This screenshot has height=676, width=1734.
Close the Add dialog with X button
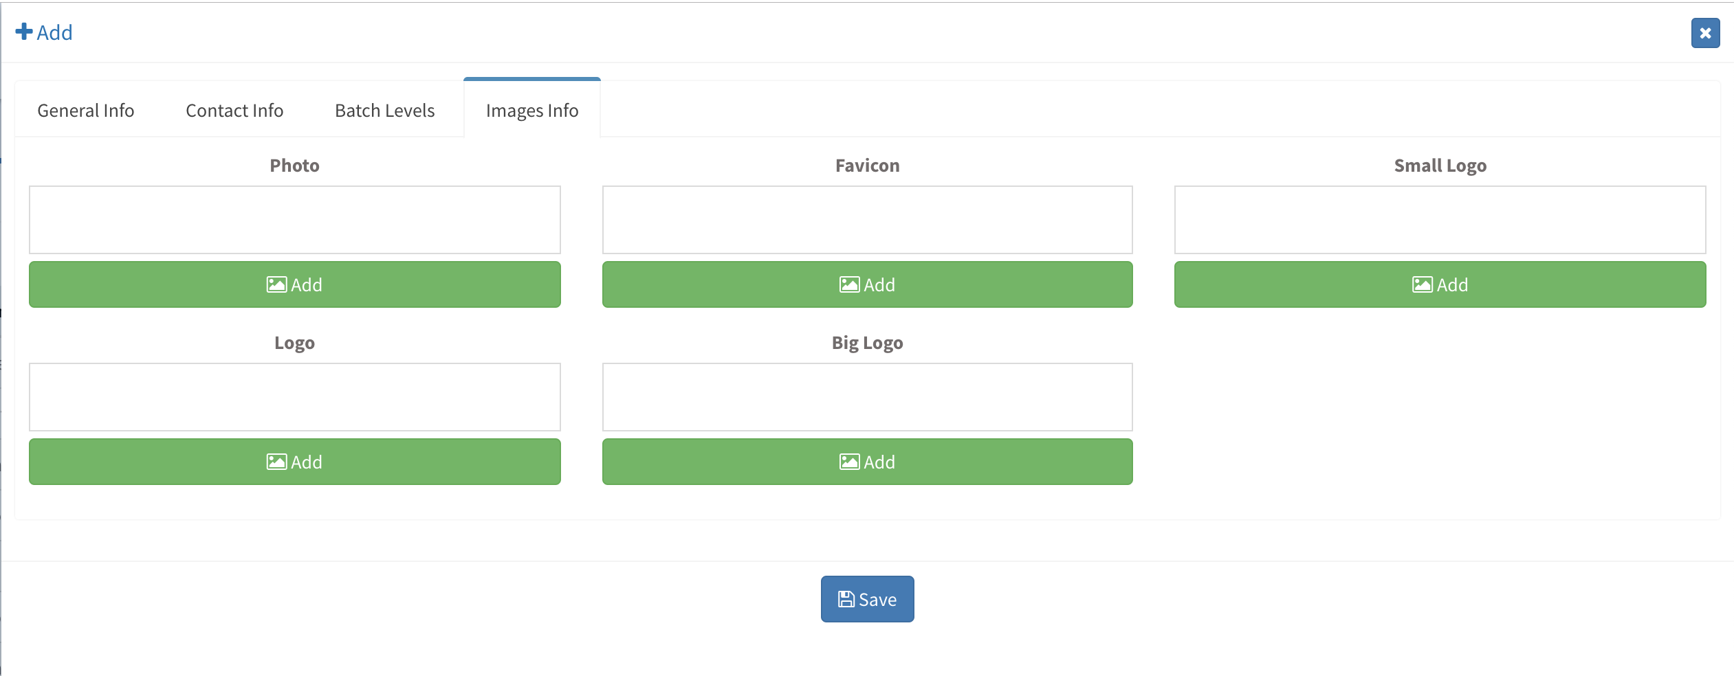click(1705, 33)
